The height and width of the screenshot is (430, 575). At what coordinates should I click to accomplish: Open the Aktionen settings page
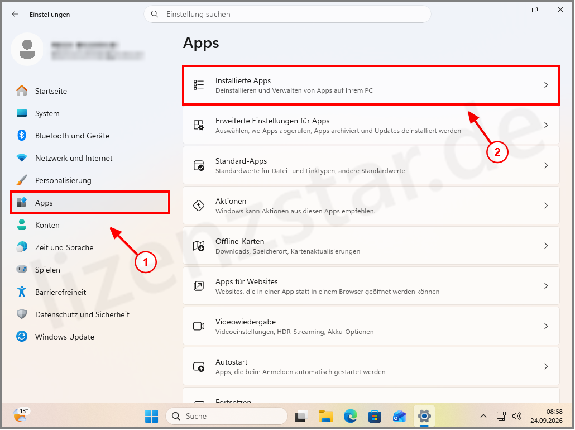coord(371,206)
